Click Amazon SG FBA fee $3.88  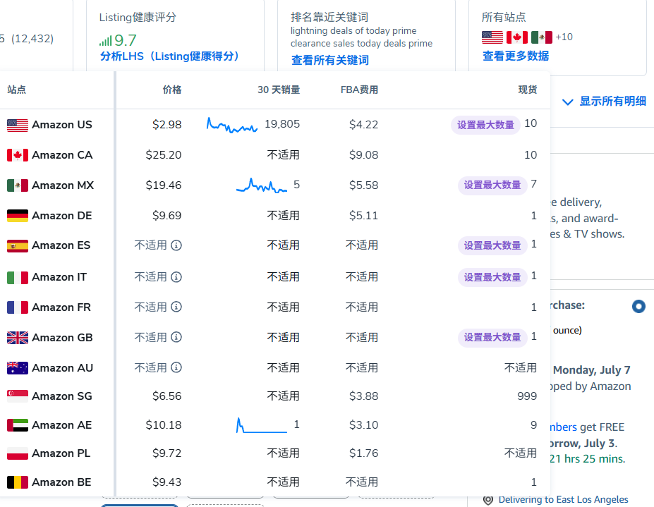click(x=364, y=396)
